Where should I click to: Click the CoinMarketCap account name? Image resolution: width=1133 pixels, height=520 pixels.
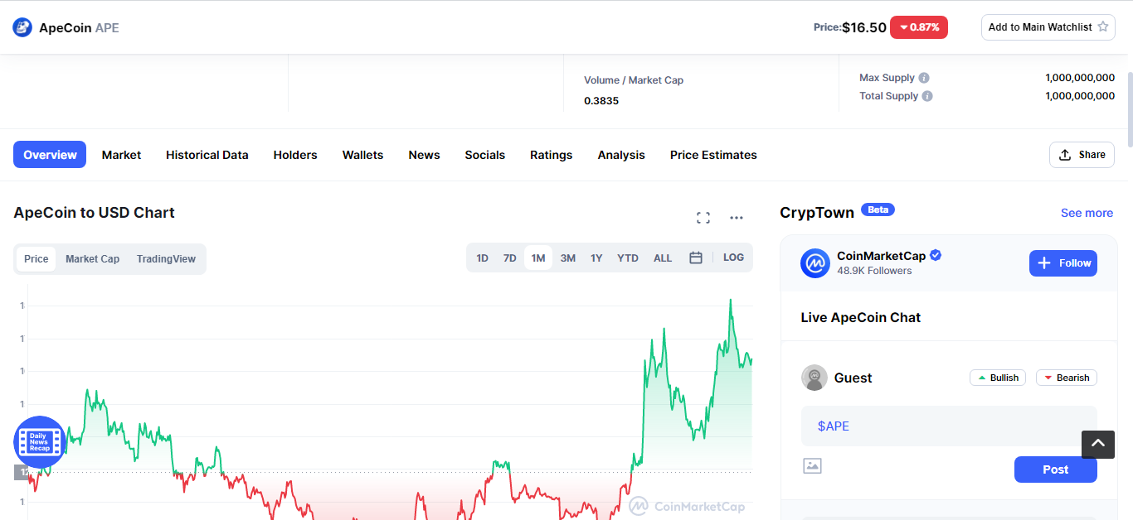[x=881, y=256]
